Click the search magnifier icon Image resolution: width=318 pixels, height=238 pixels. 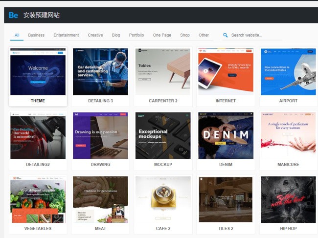click(226, 35)
